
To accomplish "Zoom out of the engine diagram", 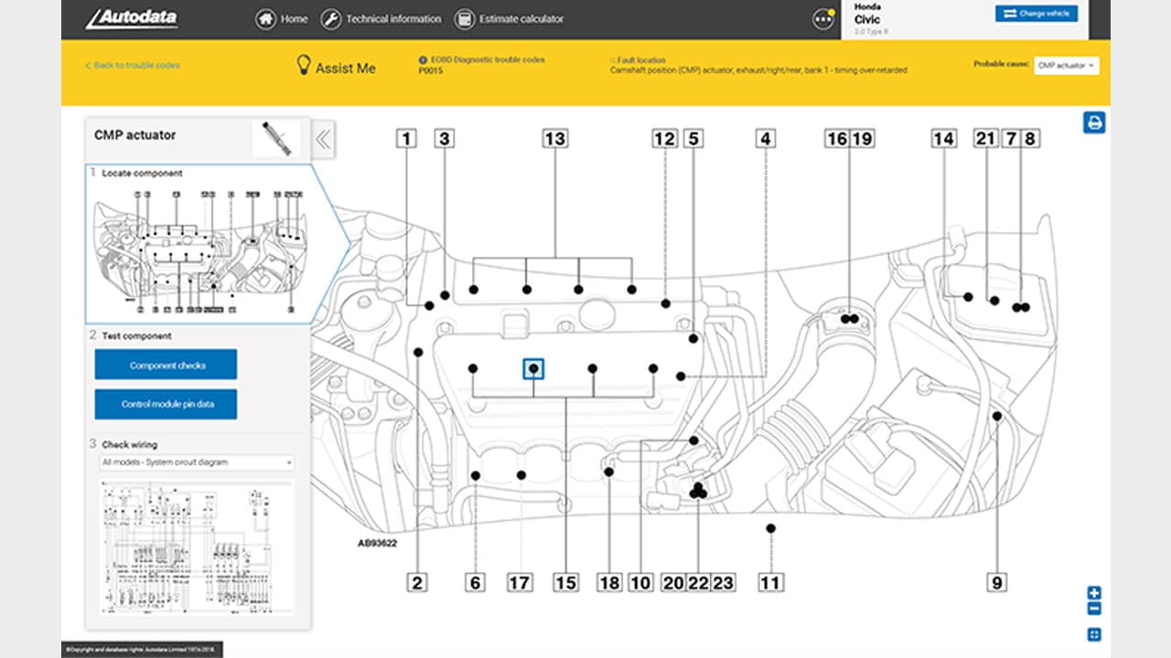I will pyautogui.click(x=1094, y=609).
